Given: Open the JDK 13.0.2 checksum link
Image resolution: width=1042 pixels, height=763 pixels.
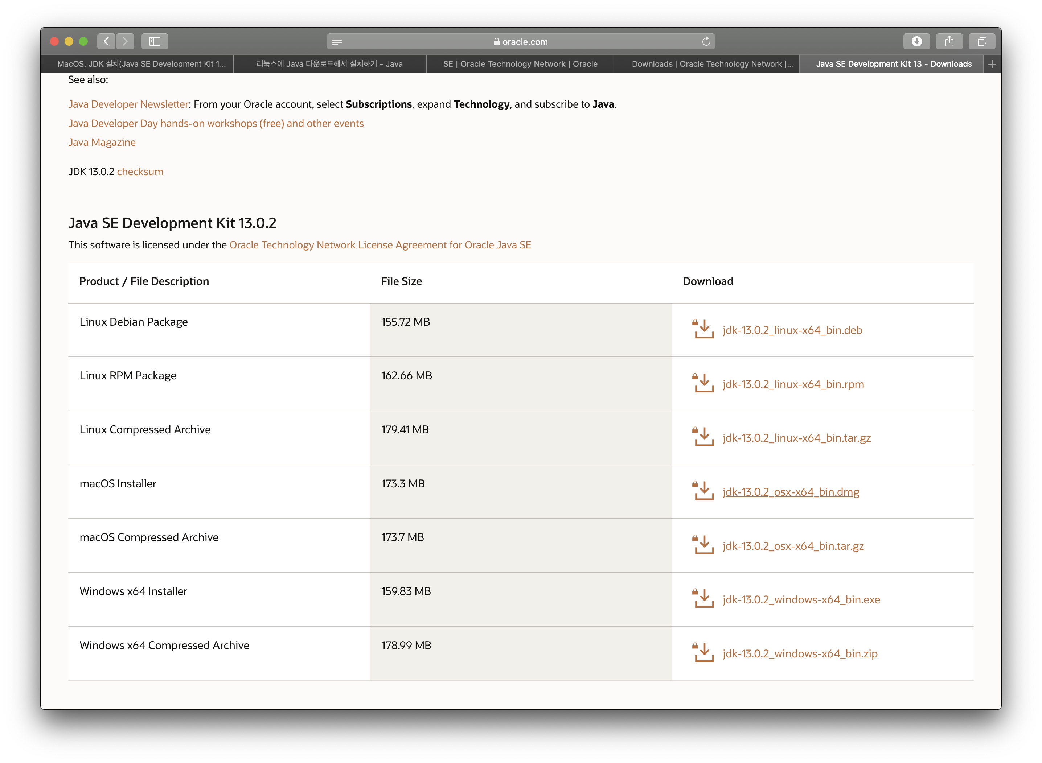Looking at the screenshot, I should [140, 172].
